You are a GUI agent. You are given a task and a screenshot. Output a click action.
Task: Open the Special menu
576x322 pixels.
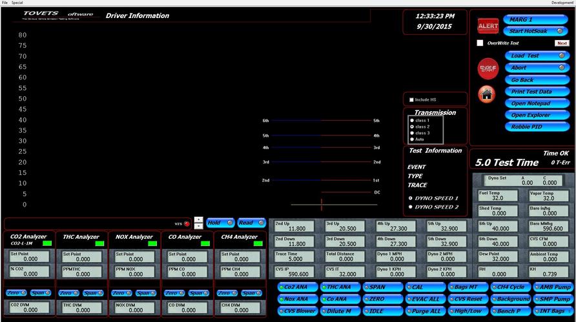coord(17,3)
